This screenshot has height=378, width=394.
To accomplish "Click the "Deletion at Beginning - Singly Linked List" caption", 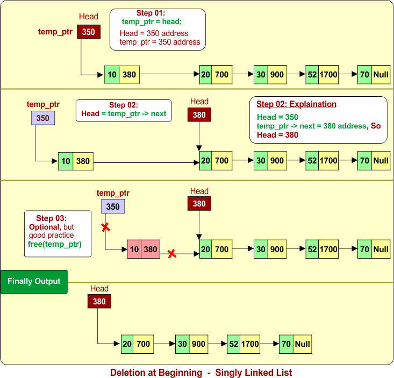I will pos(201,373).
